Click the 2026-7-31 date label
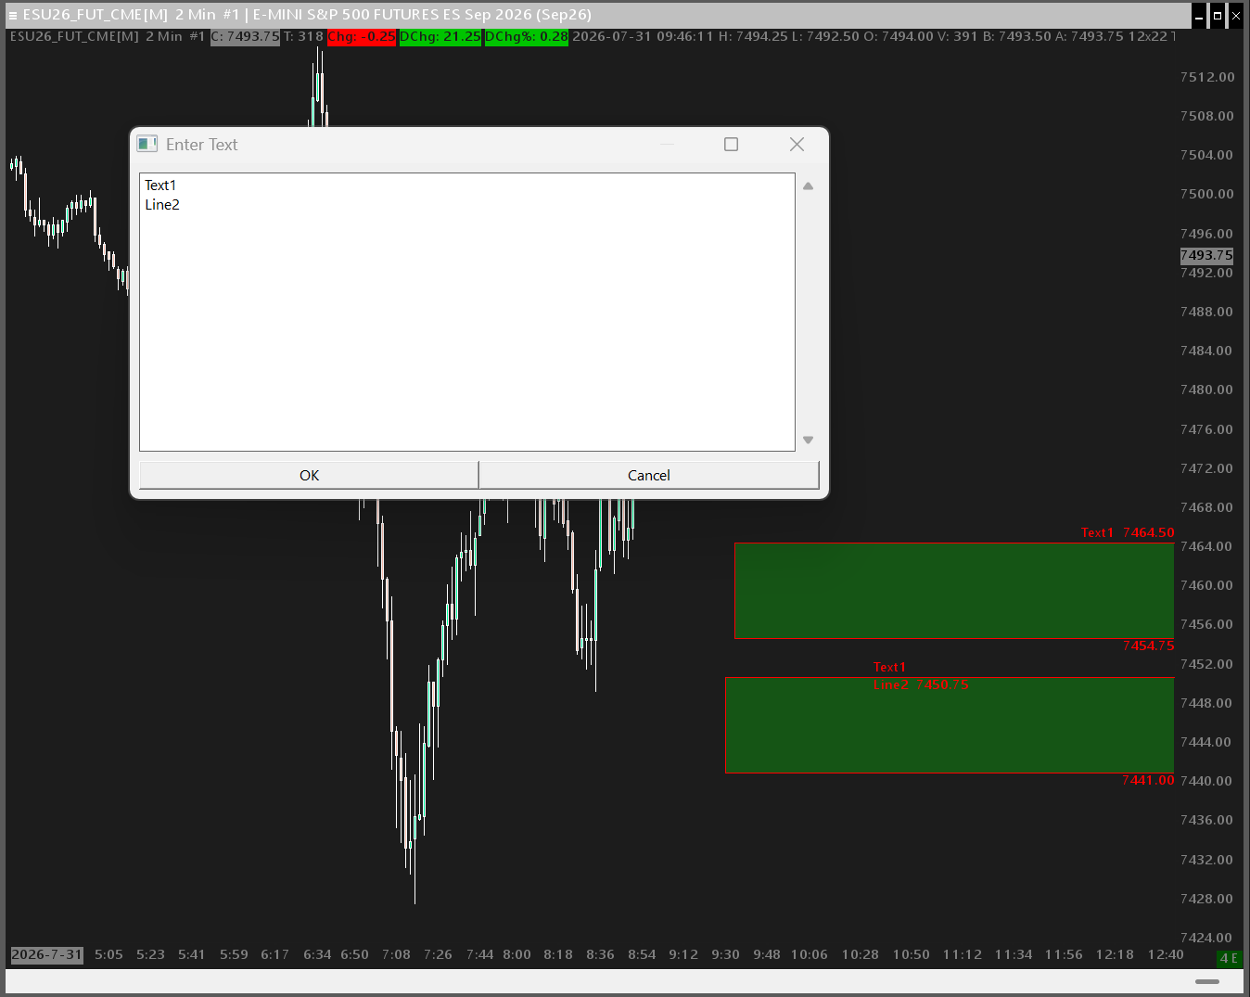This screenshot has width=1250, height=997. (46, 954)
